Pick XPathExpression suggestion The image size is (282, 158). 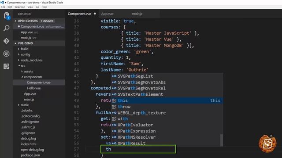167,131
